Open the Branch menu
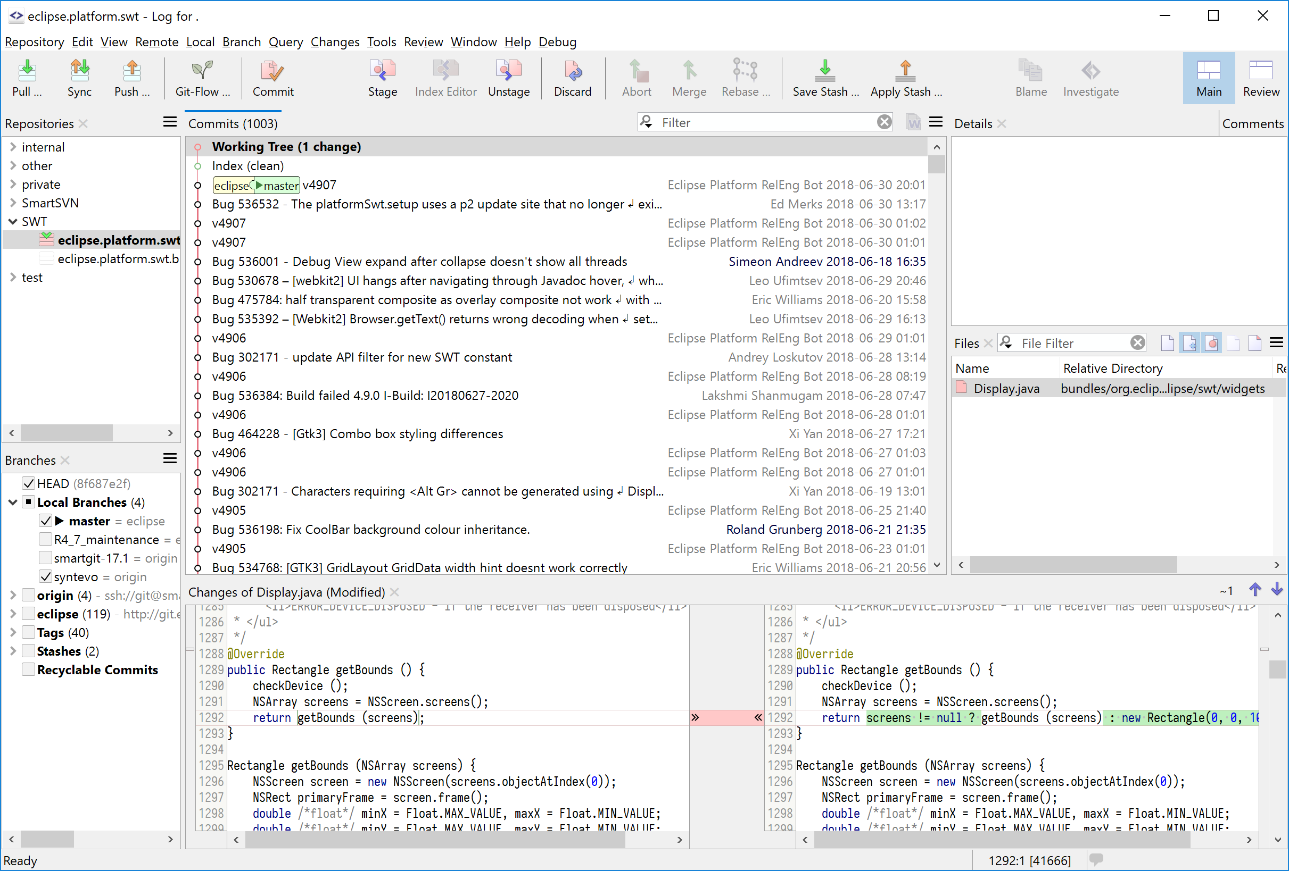The image size is (1289, 871). pyautogui.click(x=241, y=42)
